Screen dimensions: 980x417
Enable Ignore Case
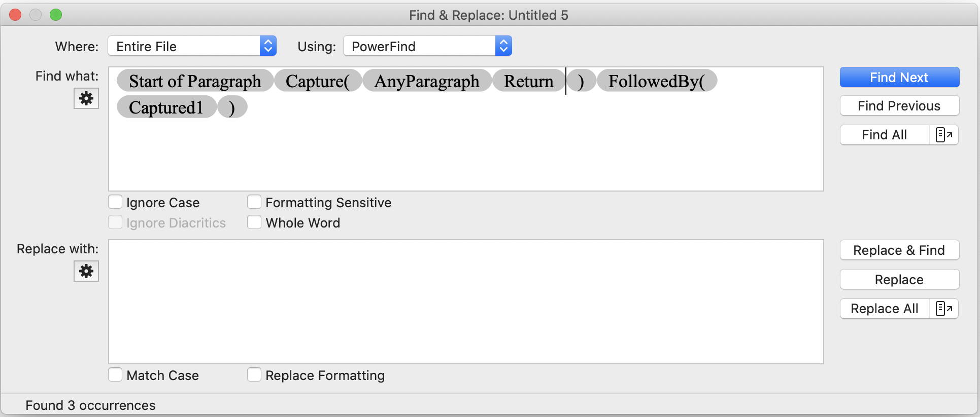pyautogui.click(x=115, y=201)
